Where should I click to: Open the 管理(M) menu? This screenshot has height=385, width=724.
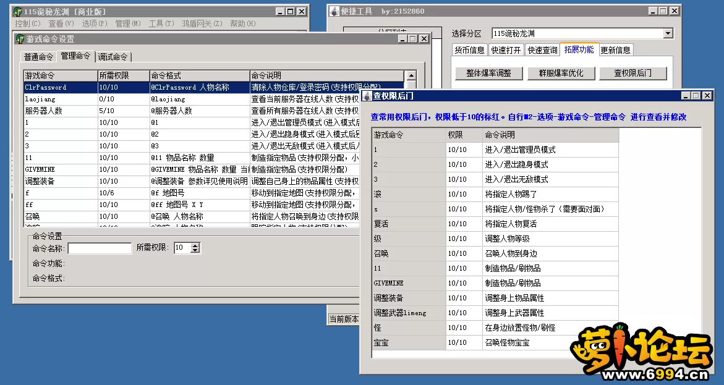click(x=128, y=23)
